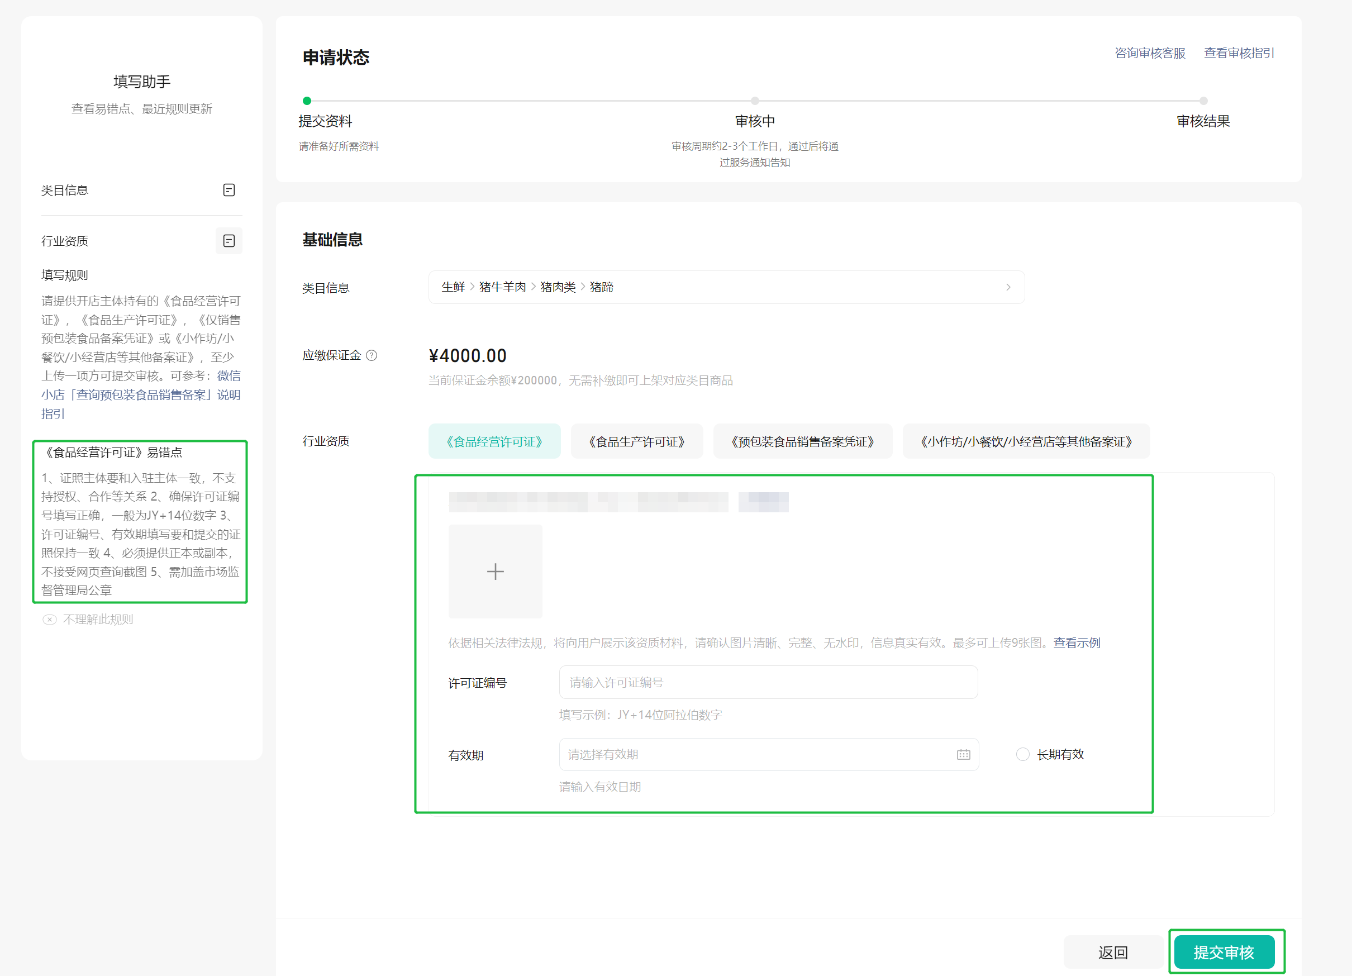Image resolution: width=1352 pixels, height=976 pixels.
Task: Click the 不理解此规则 dismiss icon
Action: click(x=50, y=620)
